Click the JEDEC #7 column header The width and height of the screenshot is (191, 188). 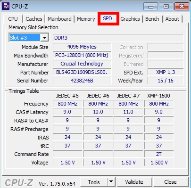(x=128, y=96)
